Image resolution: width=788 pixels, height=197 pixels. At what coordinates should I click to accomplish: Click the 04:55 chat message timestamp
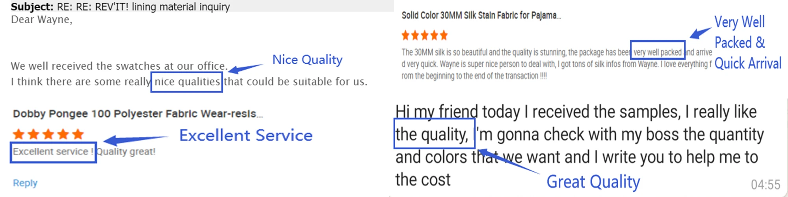click(x=765, y=184)
